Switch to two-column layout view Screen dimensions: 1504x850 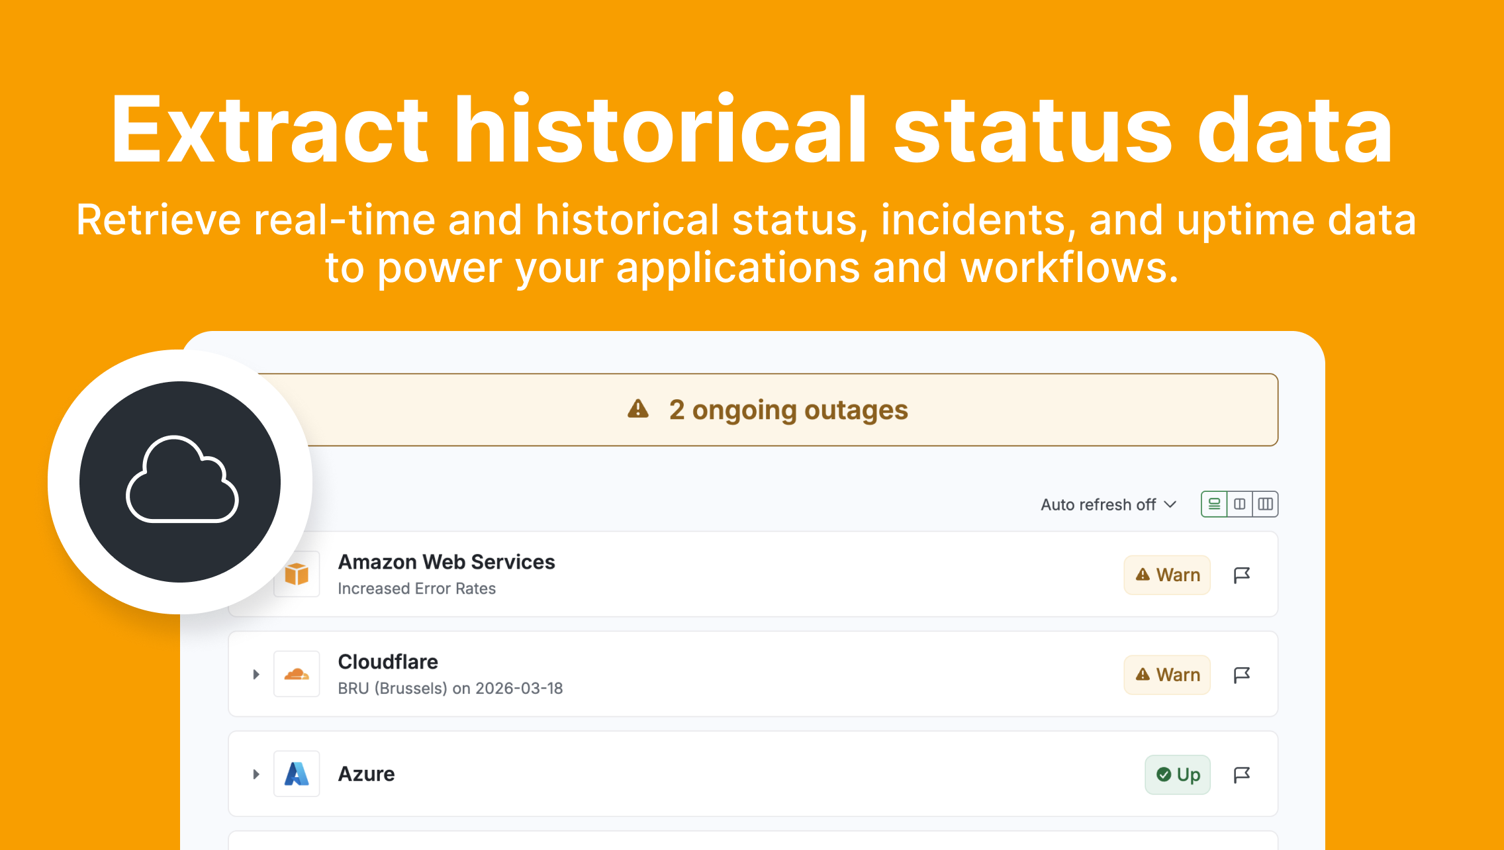coord(1240,504)
